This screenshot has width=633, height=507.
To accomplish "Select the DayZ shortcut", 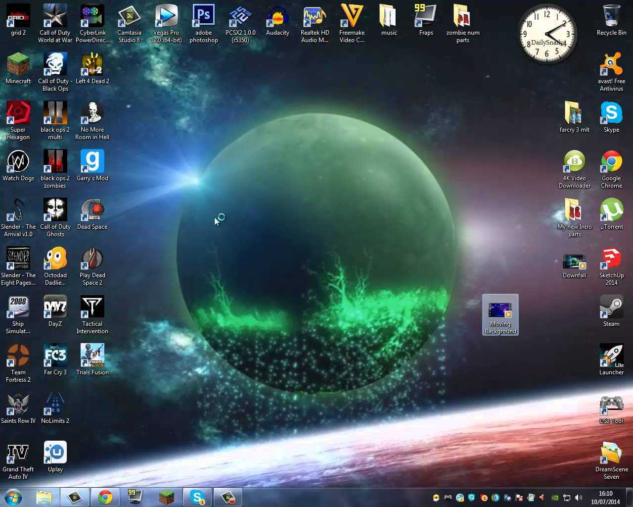I will (55, 311).
